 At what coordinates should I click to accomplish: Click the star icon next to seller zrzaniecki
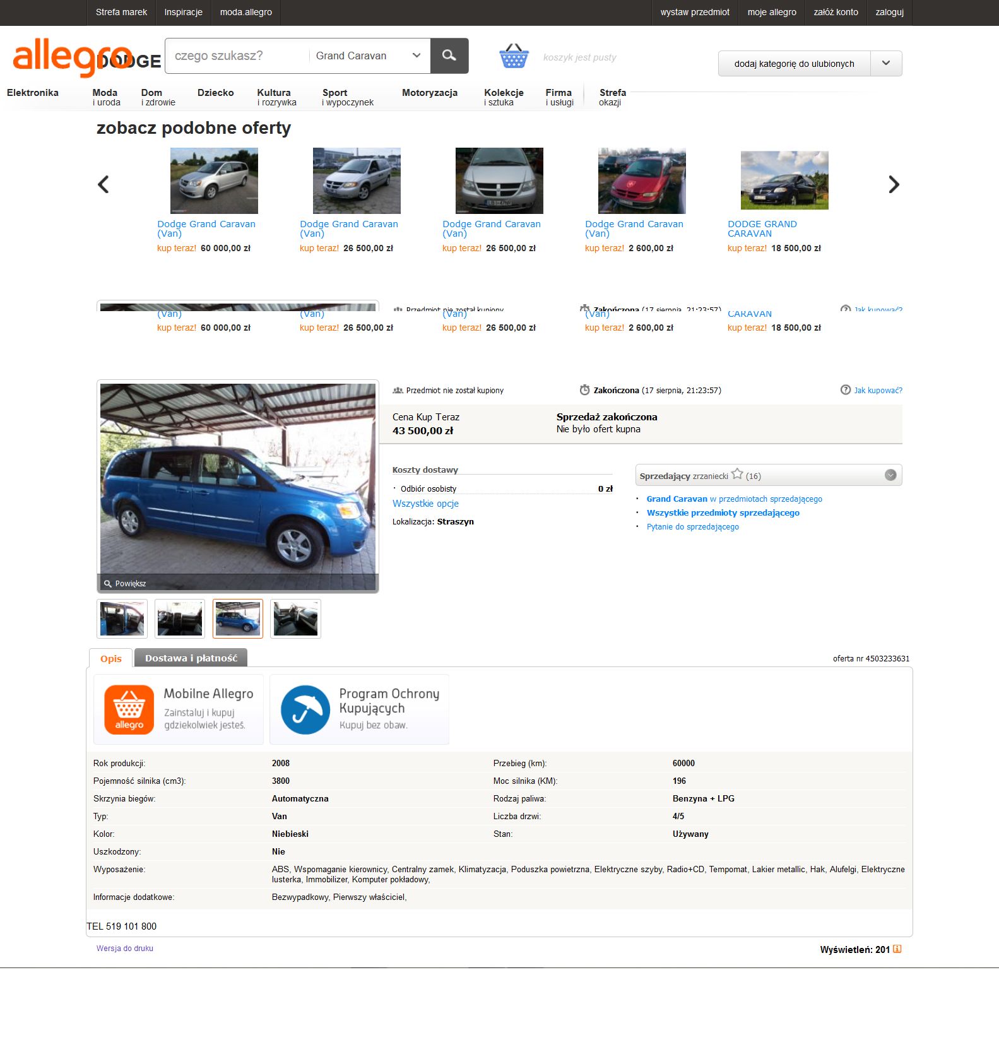pyautogui.click(x=737, y=474)
